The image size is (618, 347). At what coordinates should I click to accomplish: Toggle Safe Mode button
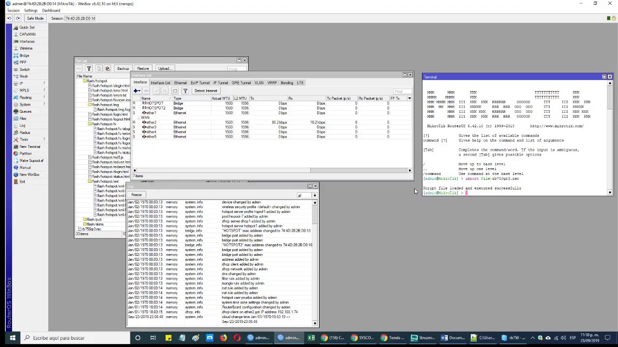(x=35, y=18)
